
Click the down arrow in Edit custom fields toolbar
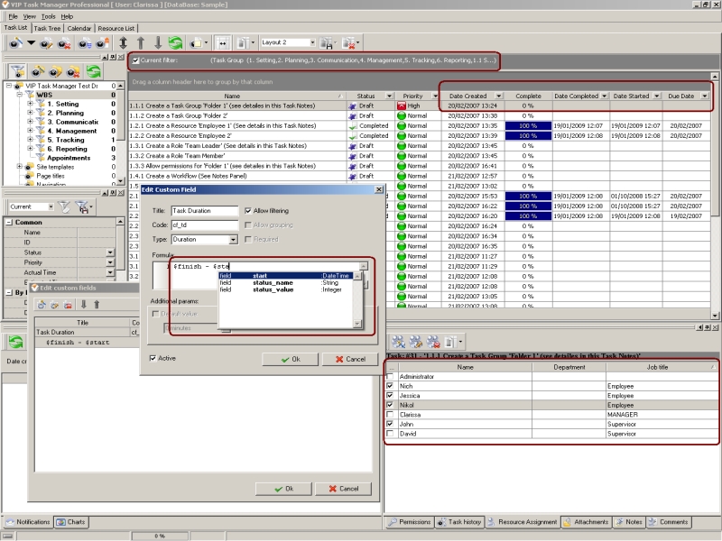coord(84,304)
